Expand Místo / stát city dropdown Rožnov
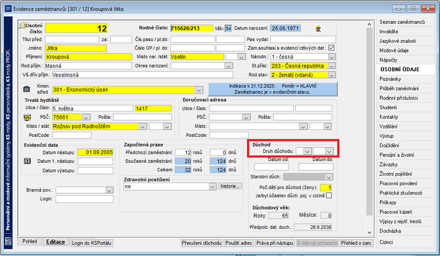This screenshot has width=440, height=256. coord(142,126)
